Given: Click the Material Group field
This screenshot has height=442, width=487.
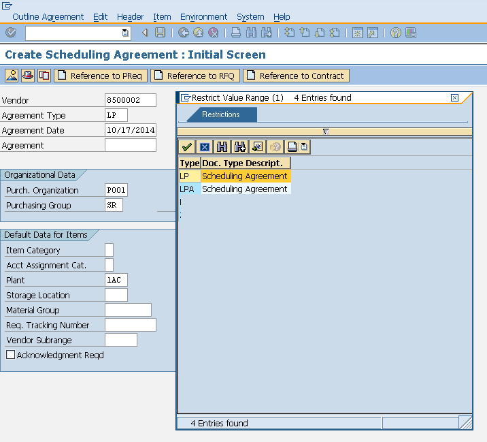Looking at the screenshot, I should [x=129, y=310].
